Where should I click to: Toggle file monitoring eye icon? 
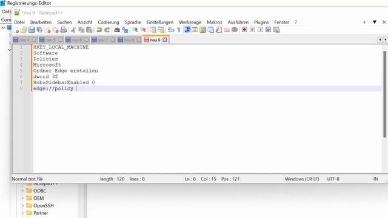(235, 30)
